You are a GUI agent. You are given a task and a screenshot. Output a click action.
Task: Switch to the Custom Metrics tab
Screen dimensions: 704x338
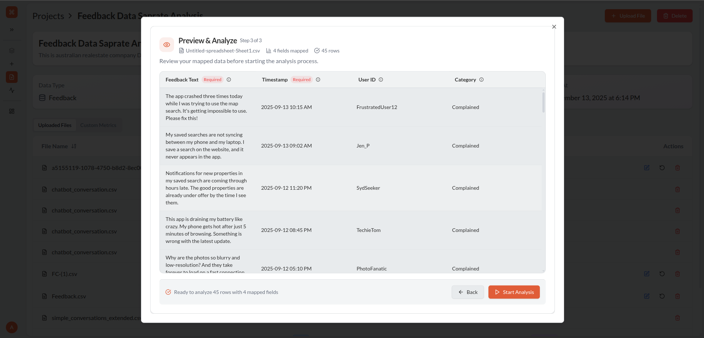click(x=98, y=125)
